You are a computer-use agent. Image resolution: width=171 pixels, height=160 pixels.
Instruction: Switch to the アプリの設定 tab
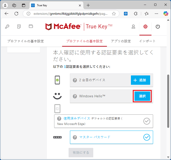coord(121,41)
